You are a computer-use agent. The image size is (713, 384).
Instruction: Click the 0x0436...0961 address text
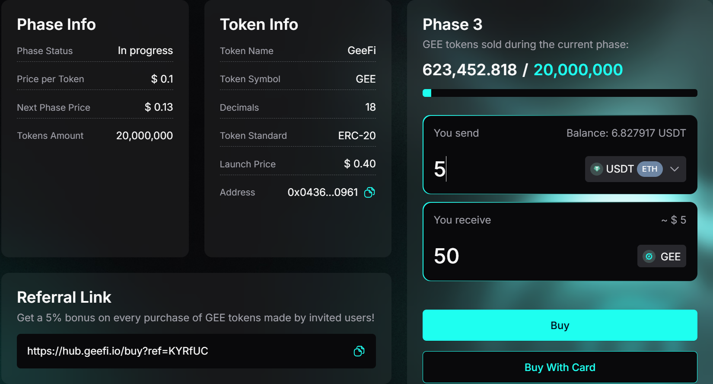(323, 192)
